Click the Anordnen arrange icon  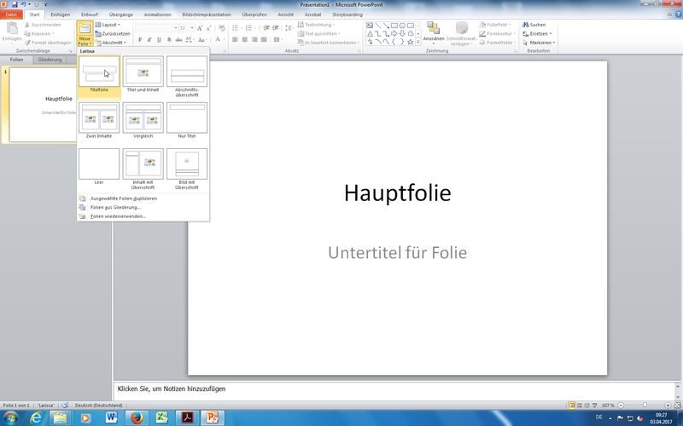pyautogui.click(x=433, y=28)
